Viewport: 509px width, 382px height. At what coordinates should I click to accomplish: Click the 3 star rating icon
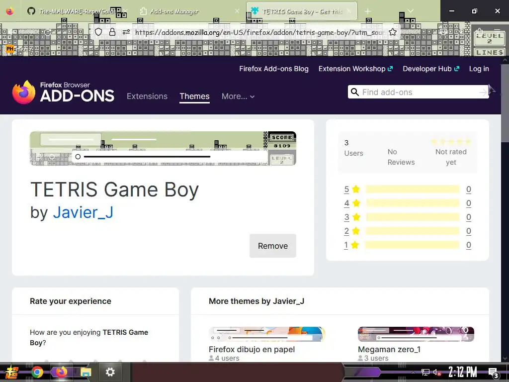click(x=356, y=217)
